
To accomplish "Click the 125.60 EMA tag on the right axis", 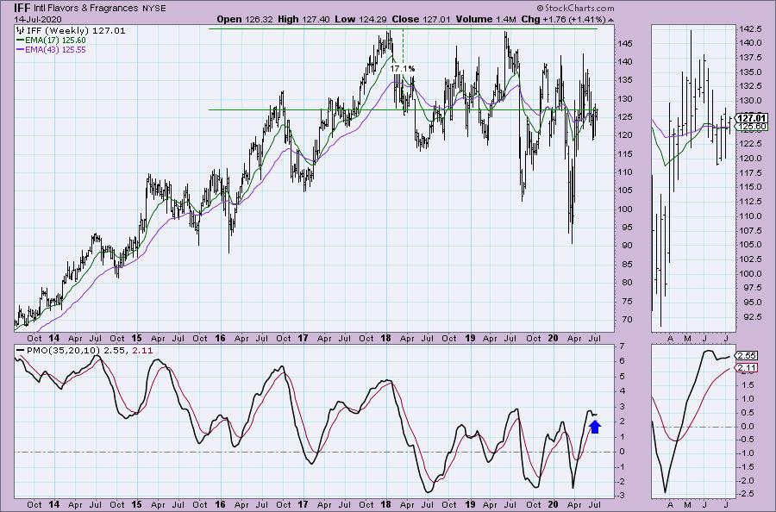I will tap(751, 127).
